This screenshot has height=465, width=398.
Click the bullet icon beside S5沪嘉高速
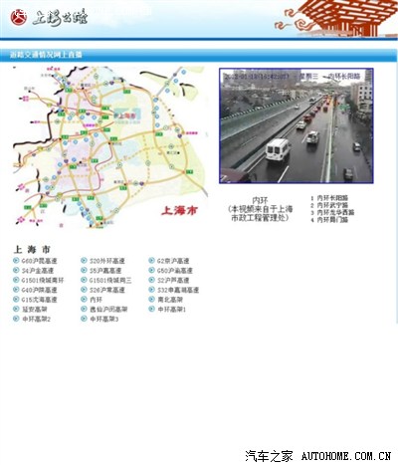tap(84, 270)
